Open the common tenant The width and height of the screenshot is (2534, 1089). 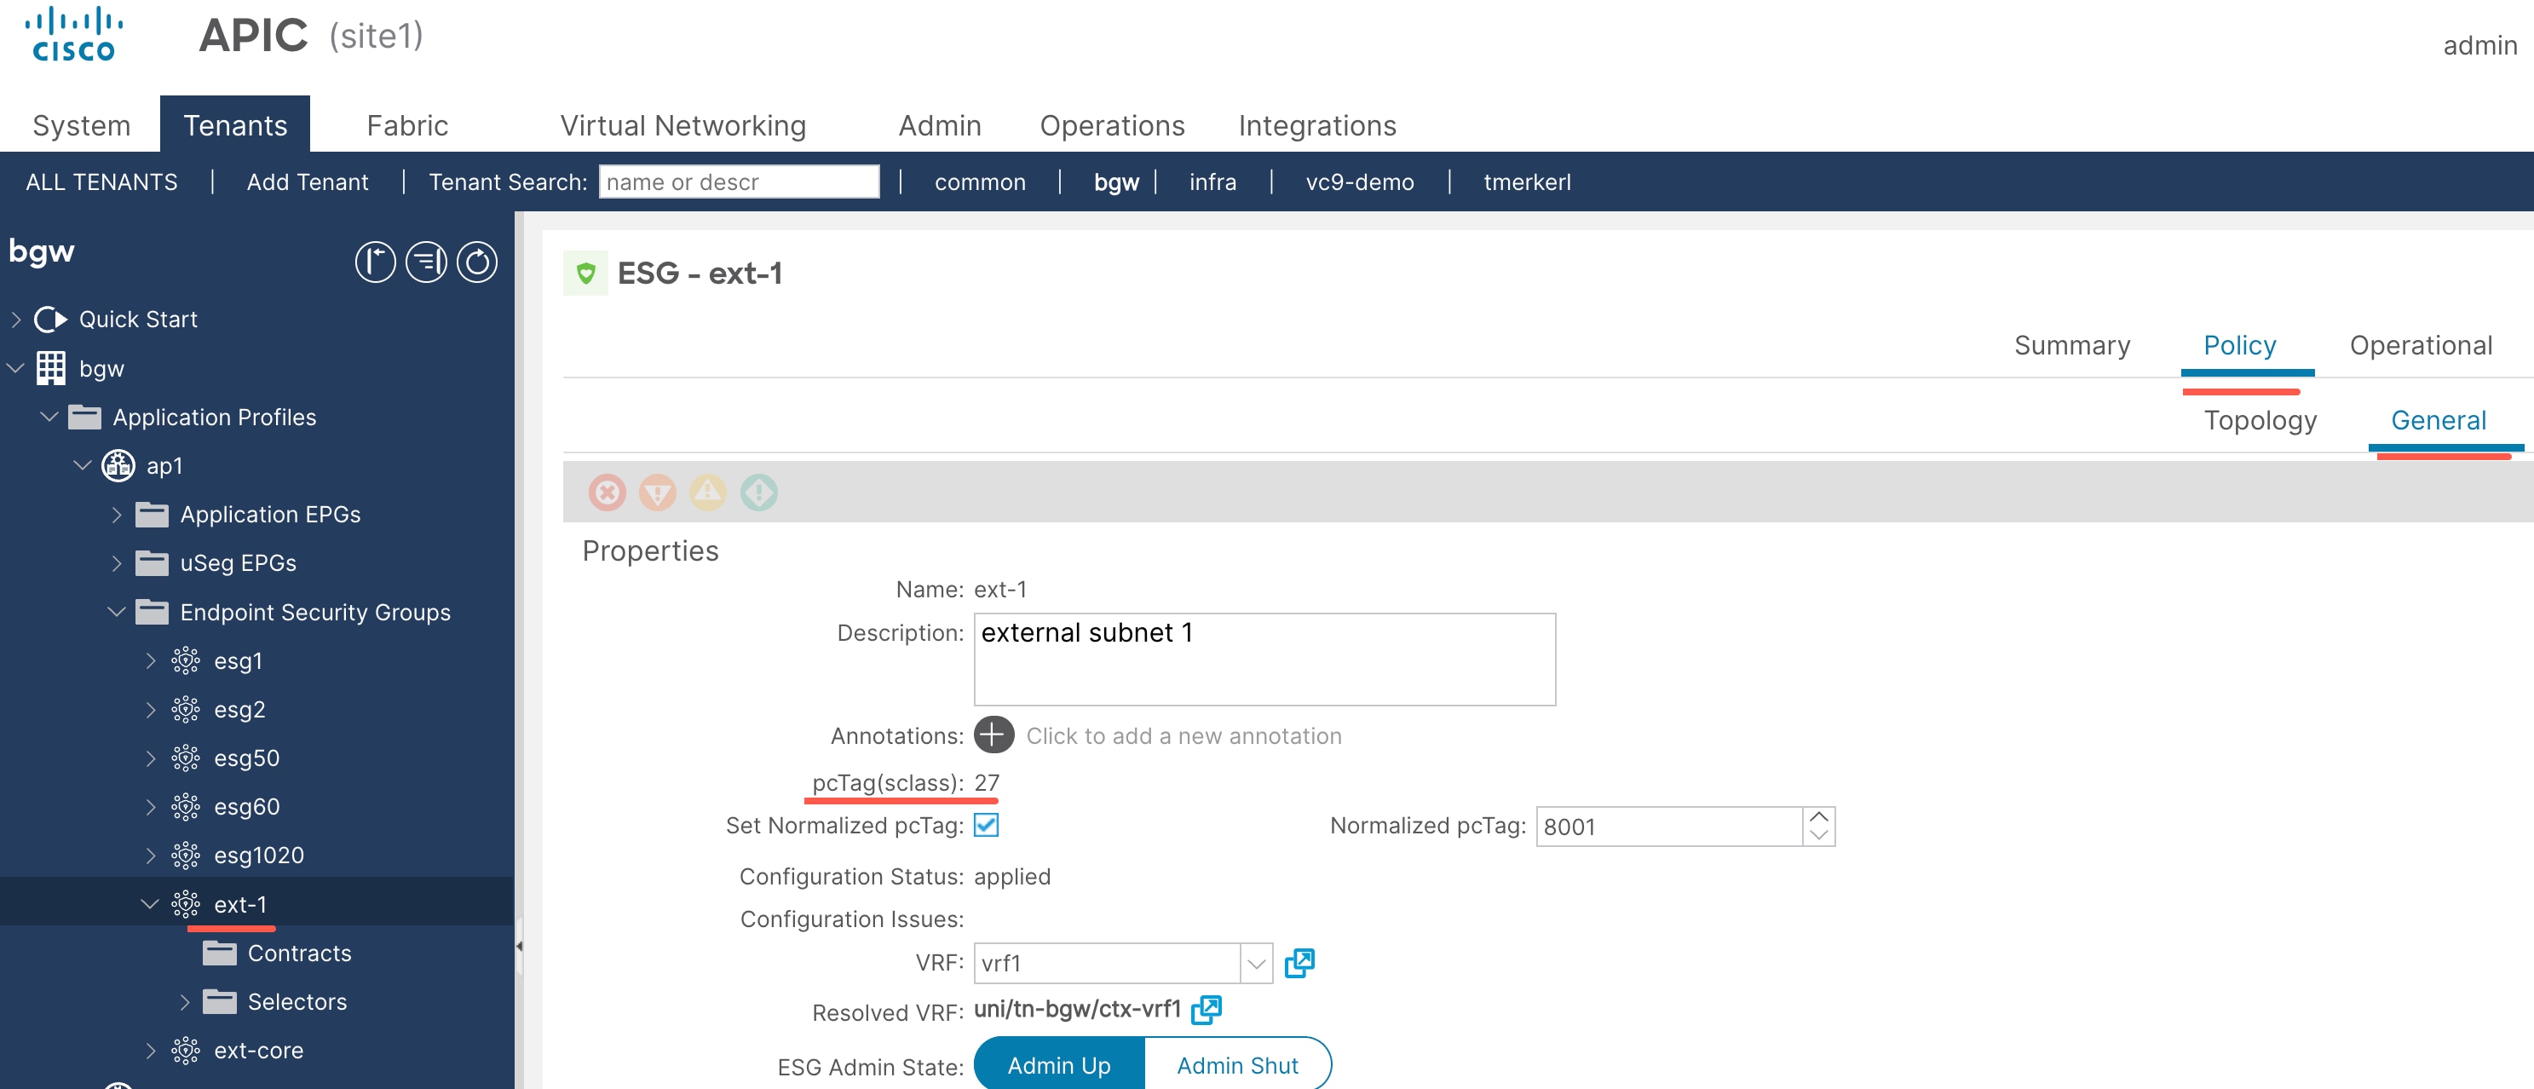click(x=979, y=182)
